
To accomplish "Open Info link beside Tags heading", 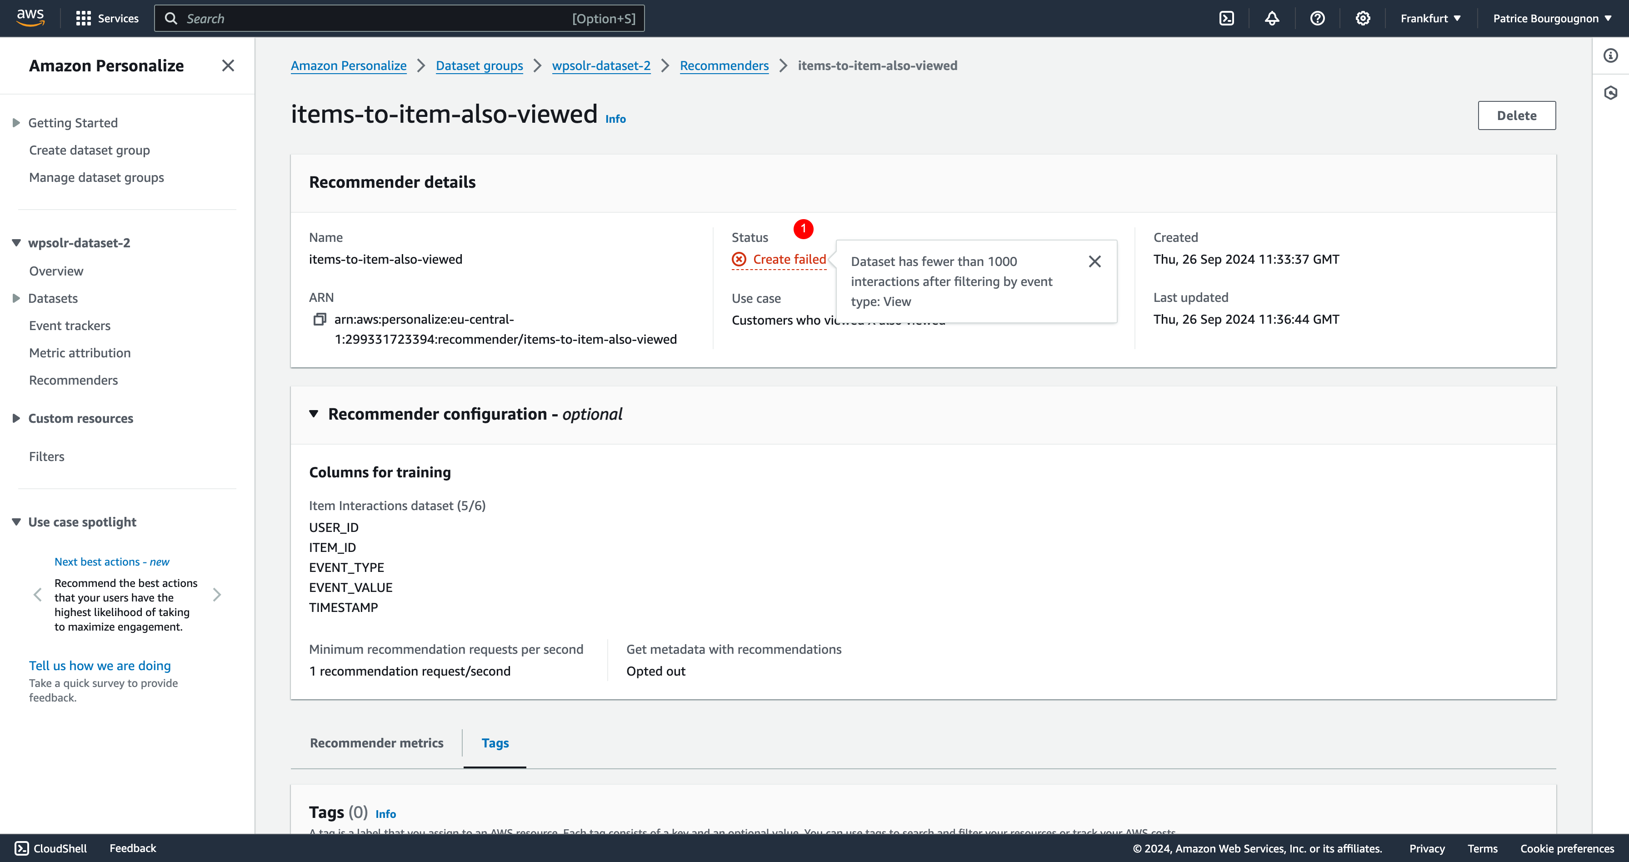I will (x=386, y=814).
